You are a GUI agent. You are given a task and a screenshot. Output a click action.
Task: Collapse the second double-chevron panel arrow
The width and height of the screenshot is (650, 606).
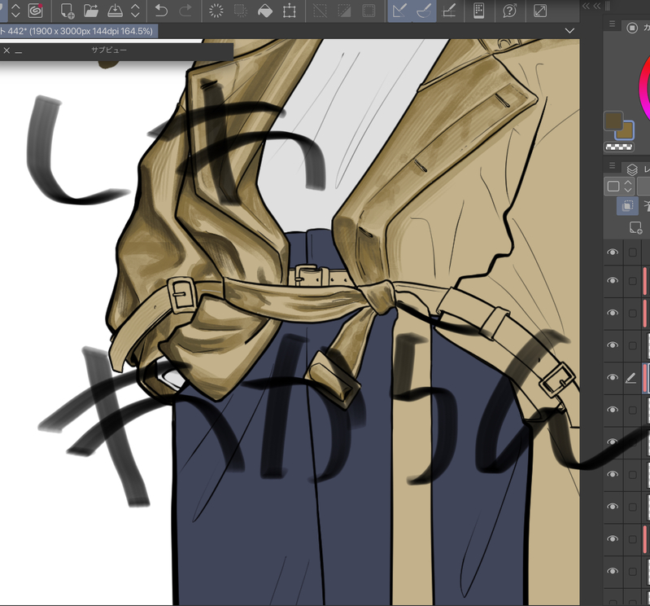point(596,6)
